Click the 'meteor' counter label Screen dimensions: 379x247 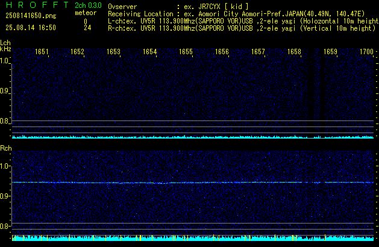pyautogui.click(x=86, y=13)
